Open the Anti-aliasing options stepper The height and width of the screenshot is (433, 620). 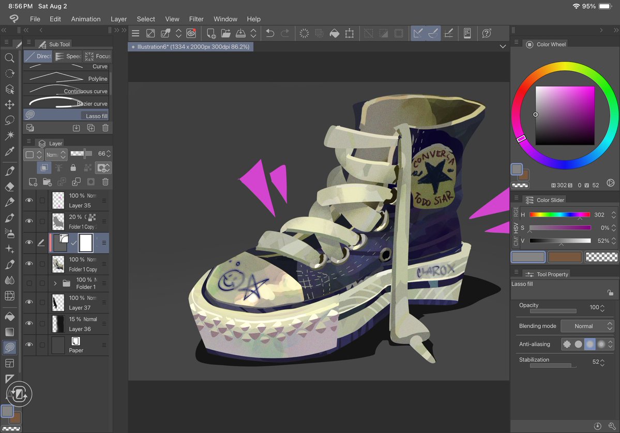611,344
